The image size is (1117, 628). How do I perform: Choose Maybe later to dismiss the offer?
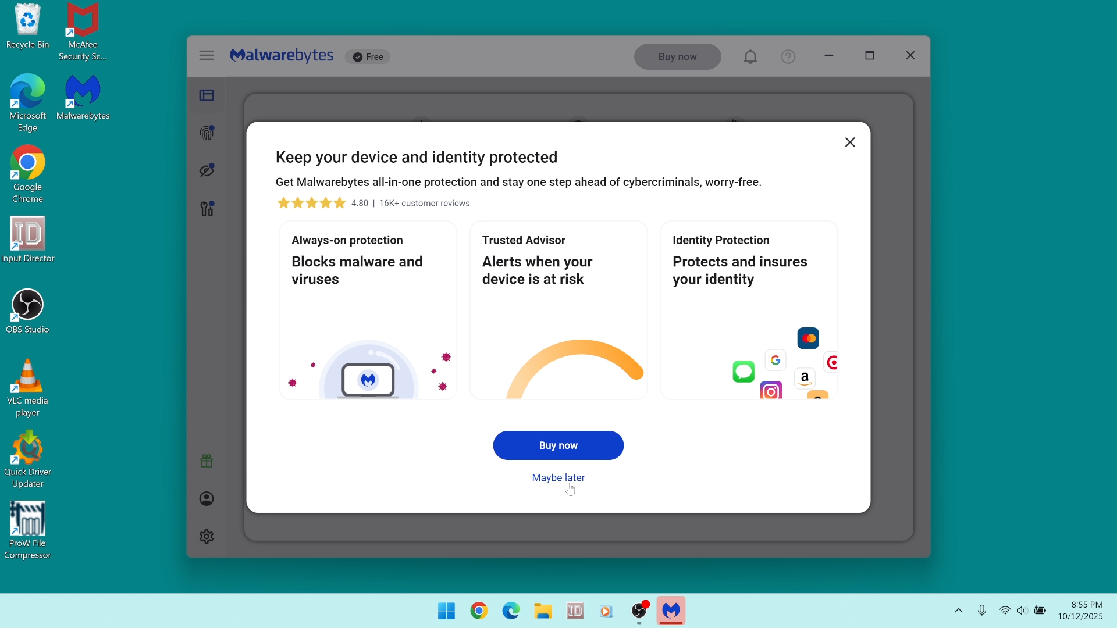click(558, 477)
